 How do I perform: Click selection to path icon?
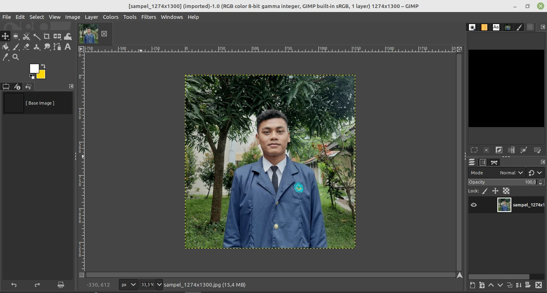(524, 150)
